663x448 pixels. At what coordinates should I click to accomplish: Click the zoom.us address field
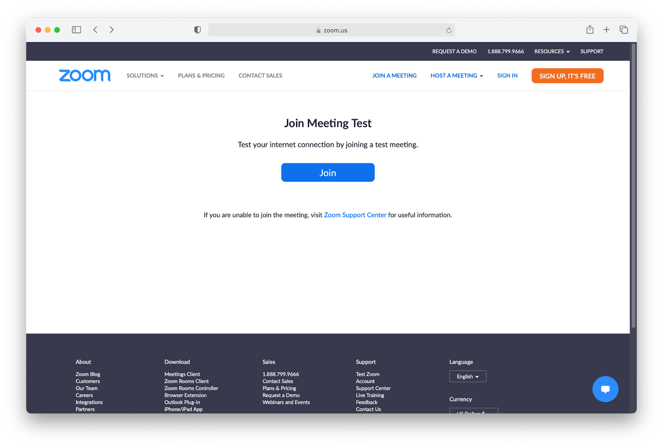[x=331, y=30]
